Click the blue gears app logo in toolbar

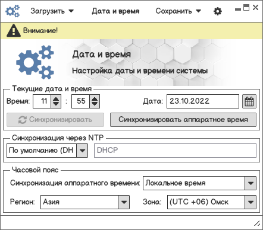tap(12, 11)
